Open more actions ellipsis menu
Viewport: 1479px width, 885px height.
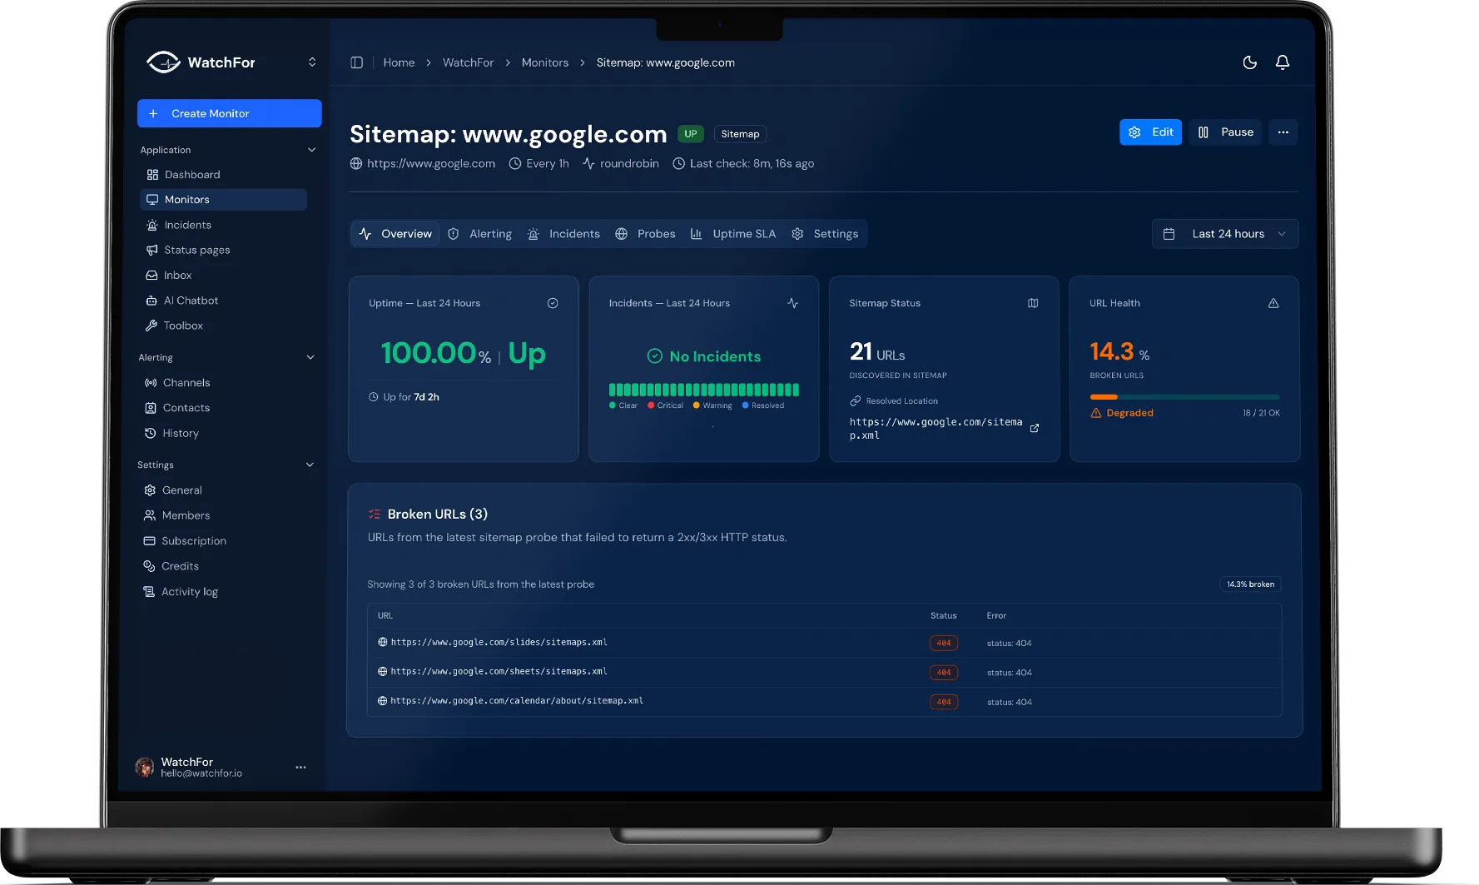[1283, 132]
